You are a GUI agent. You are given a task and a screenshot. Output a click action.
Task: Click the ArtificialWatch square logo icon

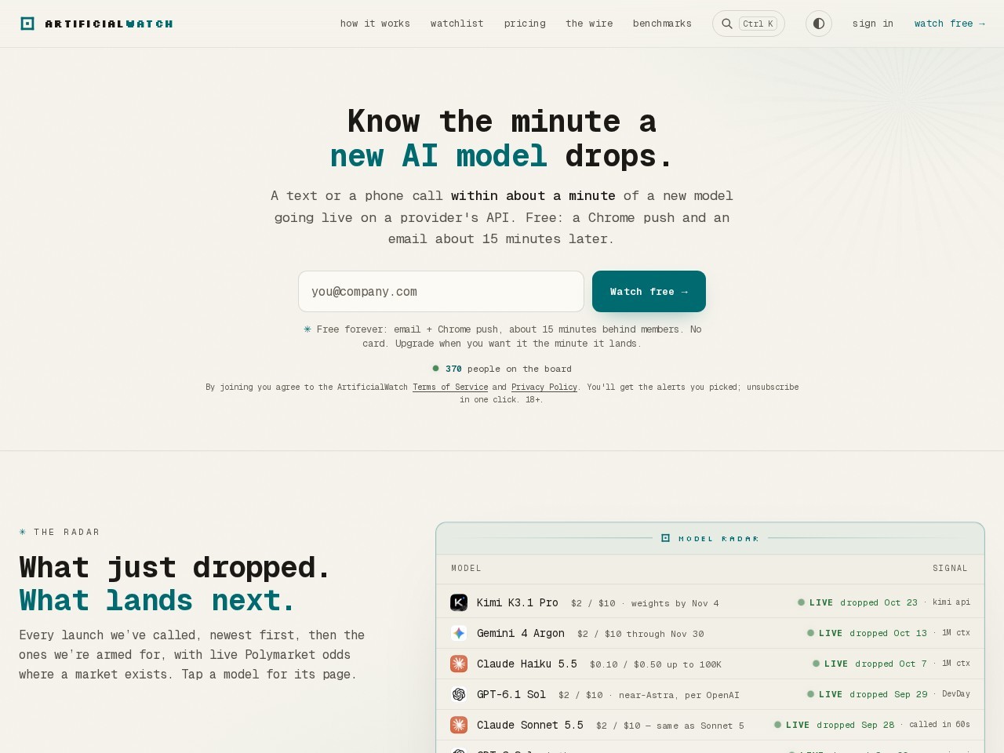click(27, 24)
